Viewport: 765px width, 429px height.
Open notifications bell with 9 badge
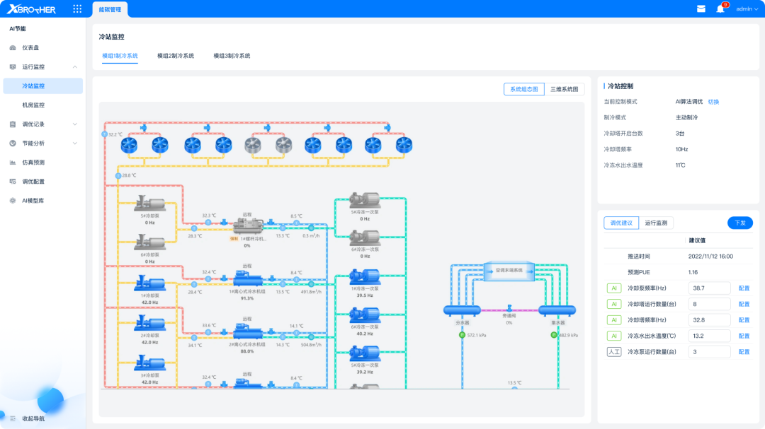[721, 8]
